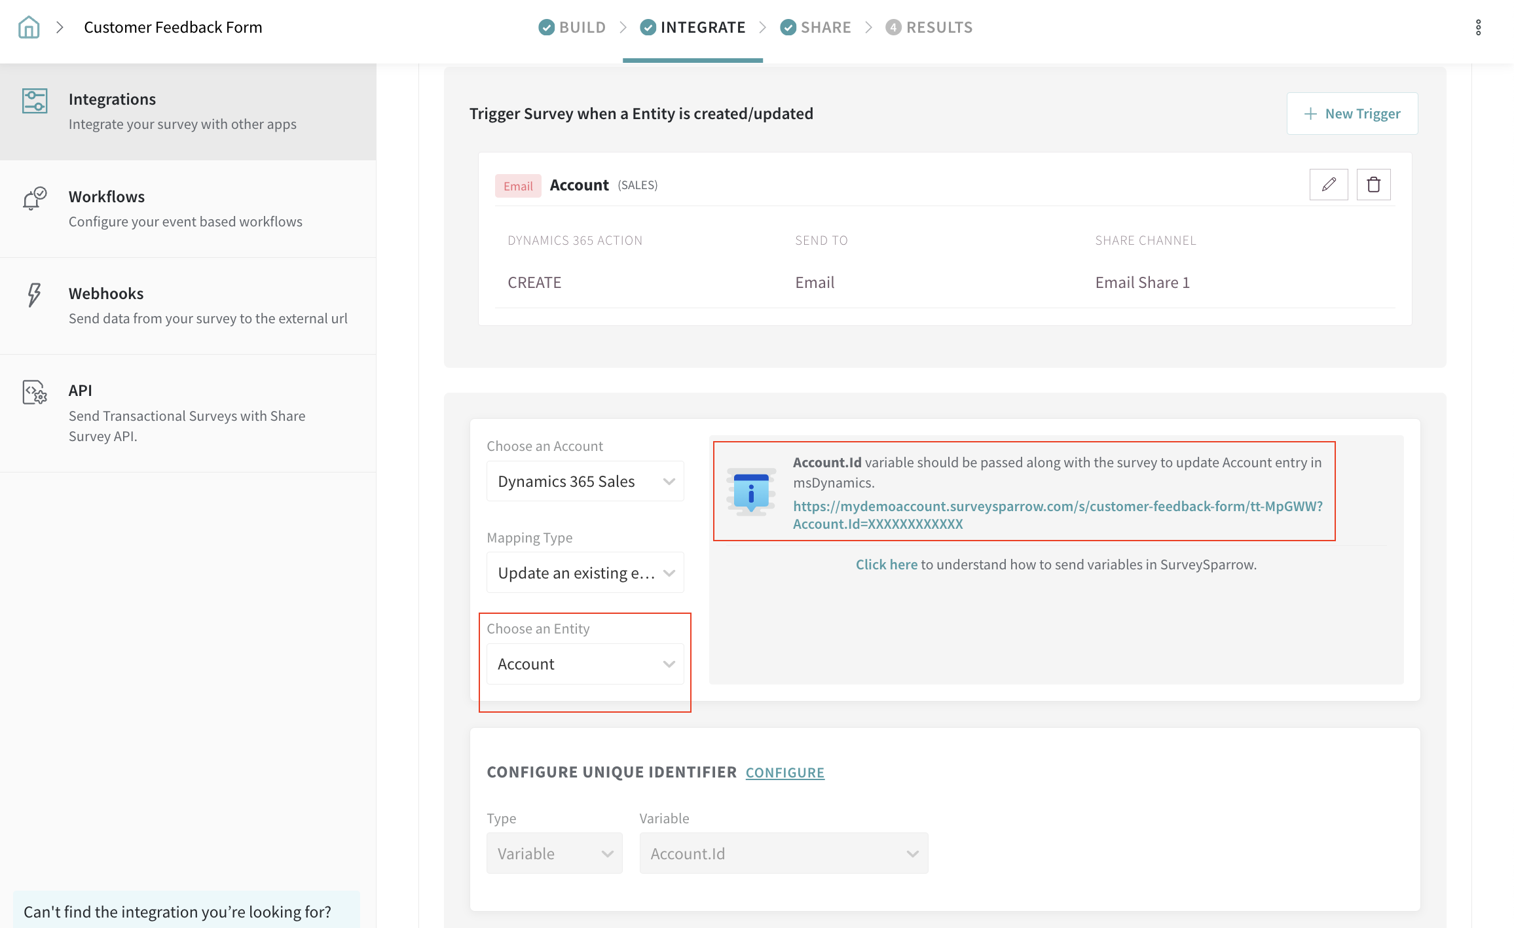1514x928 pixels.
Task: Open the RESULTS step tab
Action: [x=929, y=27]
